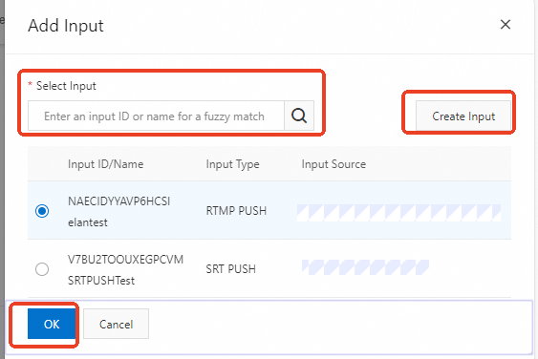This screenshot has width=538, height=359.
Task: Click the Select Input label
Action: pyautogui.click(x=66, y=86)
